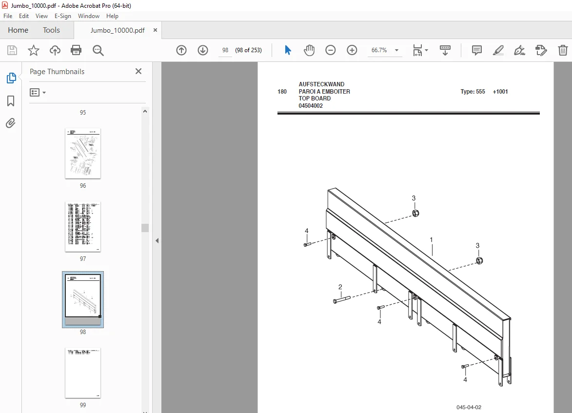Open the E-Sign menu
Screen dimensions: 572x413
pos(63,16)
